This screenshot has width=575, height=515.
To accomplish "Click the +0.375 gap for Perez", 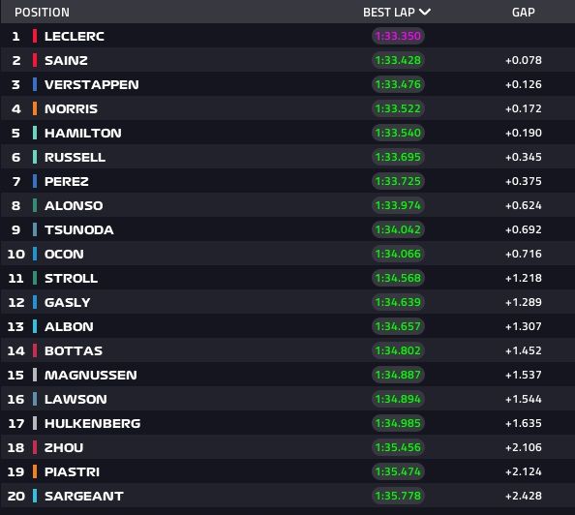I will click(x=524, y=181).
